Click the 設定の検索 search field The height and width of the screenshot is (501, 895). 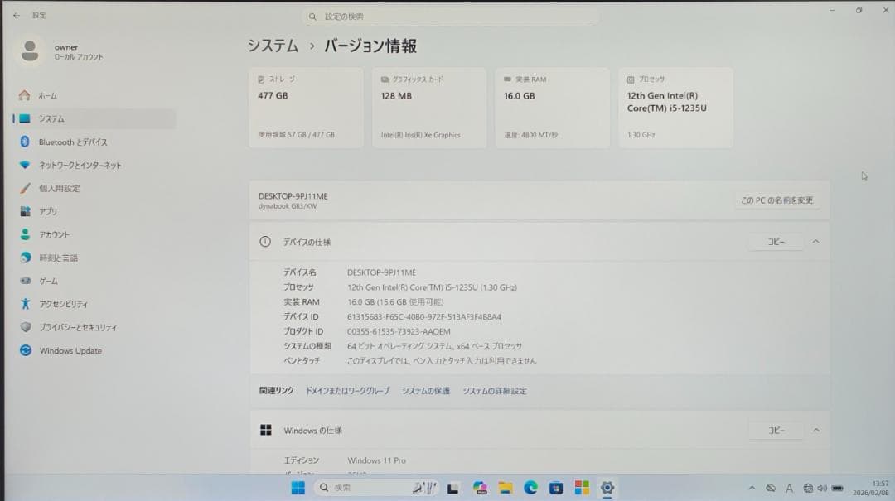click(452, 17)
